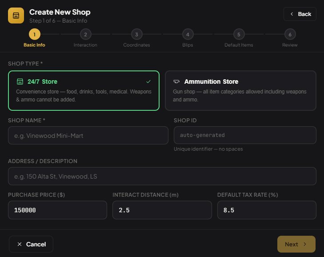Go to step 2 Interaction
The width and height of the screenshot is (324, 257).
85,34
